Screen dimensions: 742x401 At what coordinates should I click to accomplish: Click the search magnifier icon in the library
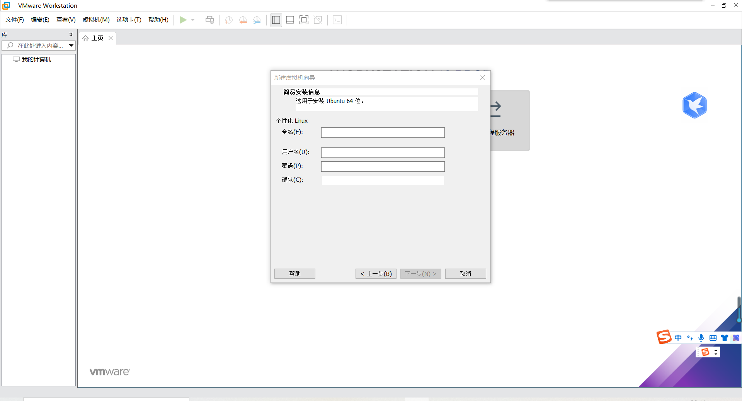click(x=10, y=46)
